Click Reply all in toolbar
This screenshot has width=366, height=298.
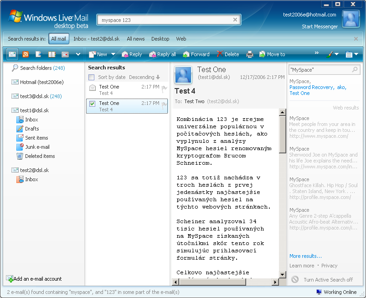coord(162,54)
